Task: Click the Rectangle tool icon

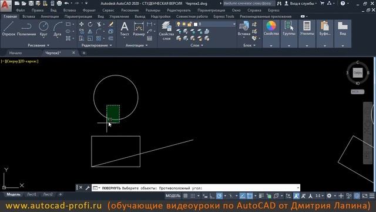Action: tap(68, 24)
